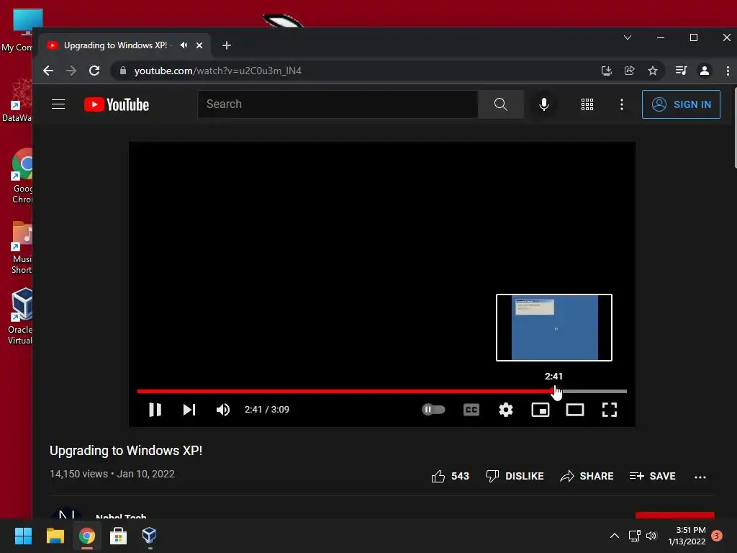Enter full screen mode
737x553 pixels.
(610, 410)
